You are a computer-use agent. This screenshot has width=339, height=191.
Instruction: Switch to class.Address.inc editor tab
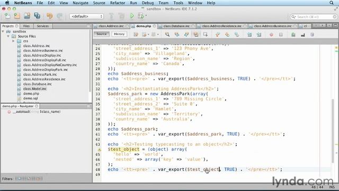(x=111, y=26)
